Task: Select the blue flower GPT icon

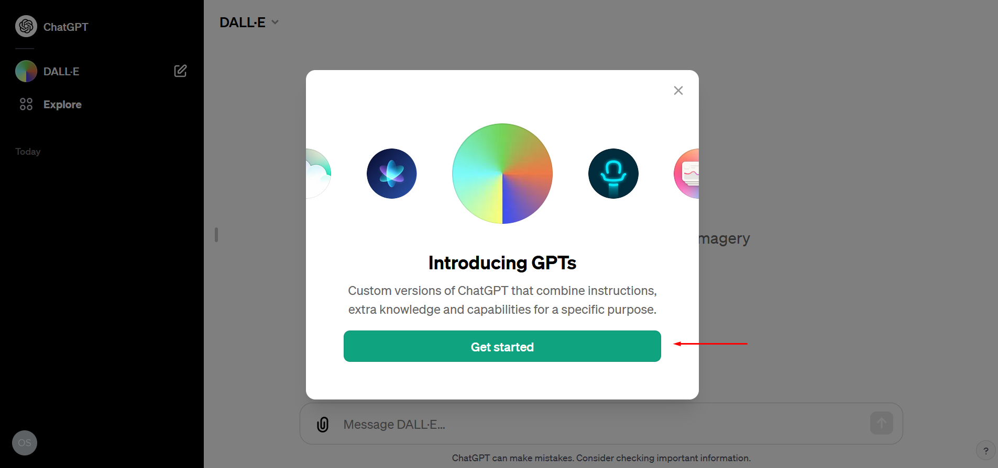Action: [392, 174]
